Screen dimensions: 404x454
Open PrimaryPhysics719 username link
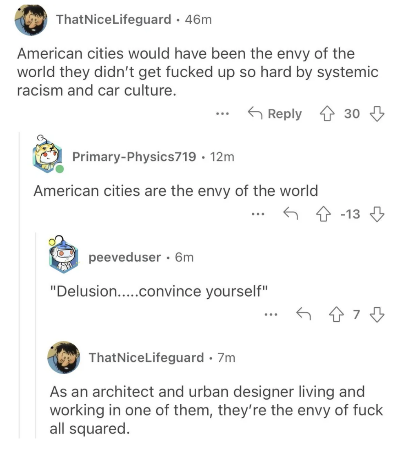[133, 157]
